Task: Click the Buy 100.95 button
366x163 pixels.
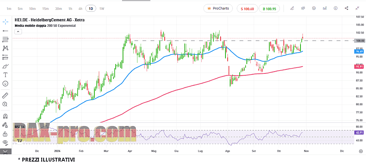Action: point(269,9)
